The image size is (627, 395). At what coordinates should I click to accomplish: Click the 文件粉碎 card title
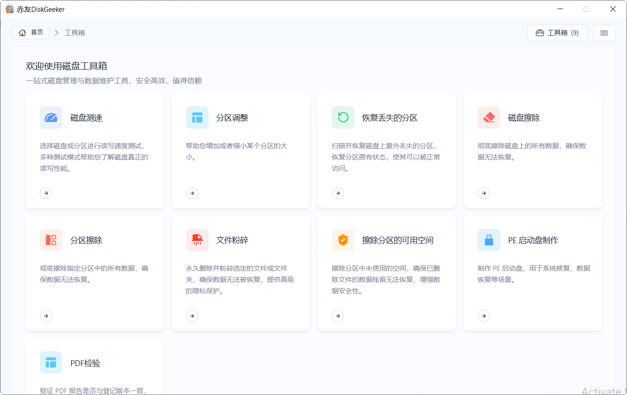click(x=232, y=240)
